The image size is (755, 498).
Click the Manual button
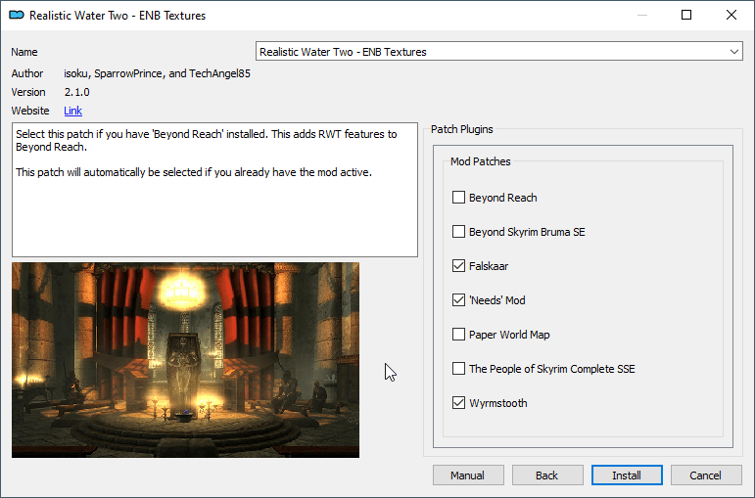tap(468, 475)
